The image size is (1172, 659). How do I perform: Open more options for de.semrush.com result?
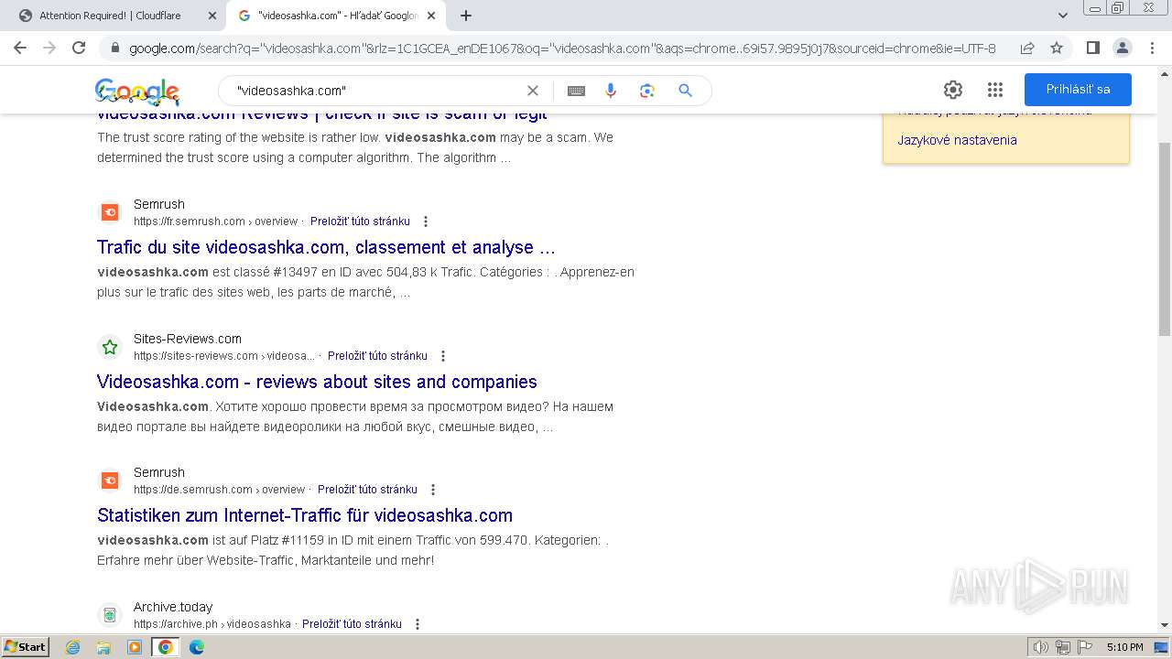point(433,490)
